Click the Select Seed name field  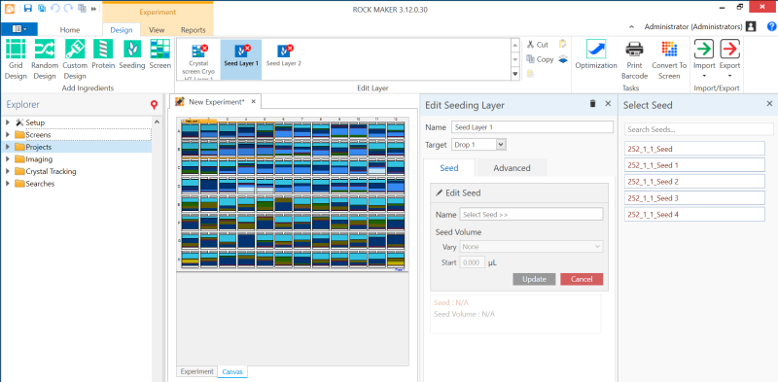coord(531,214)
